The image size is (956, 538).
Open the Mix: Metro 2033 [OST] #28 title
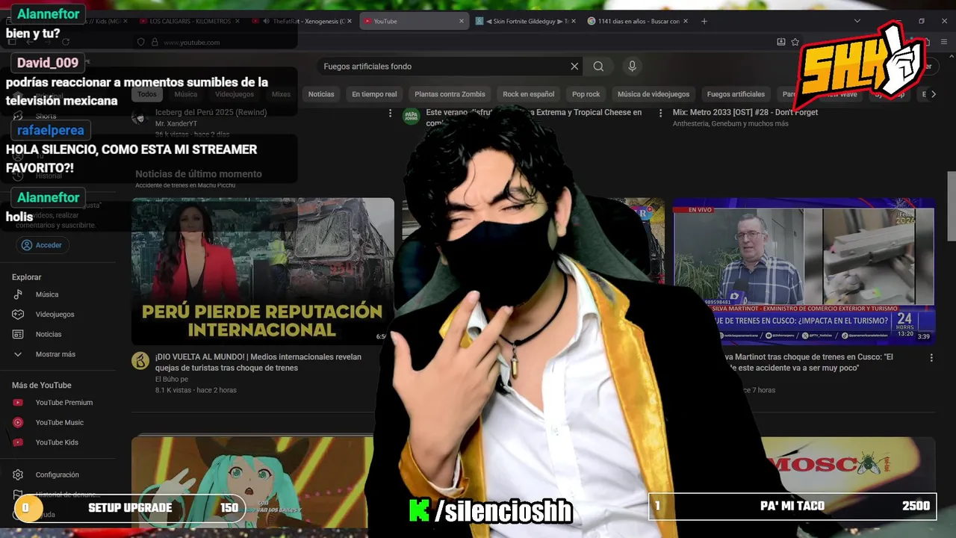coord(745,112)
